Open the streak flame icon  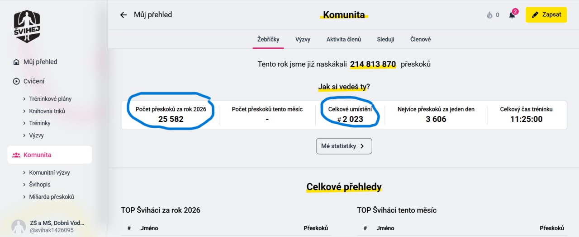[x=489, y=15]
